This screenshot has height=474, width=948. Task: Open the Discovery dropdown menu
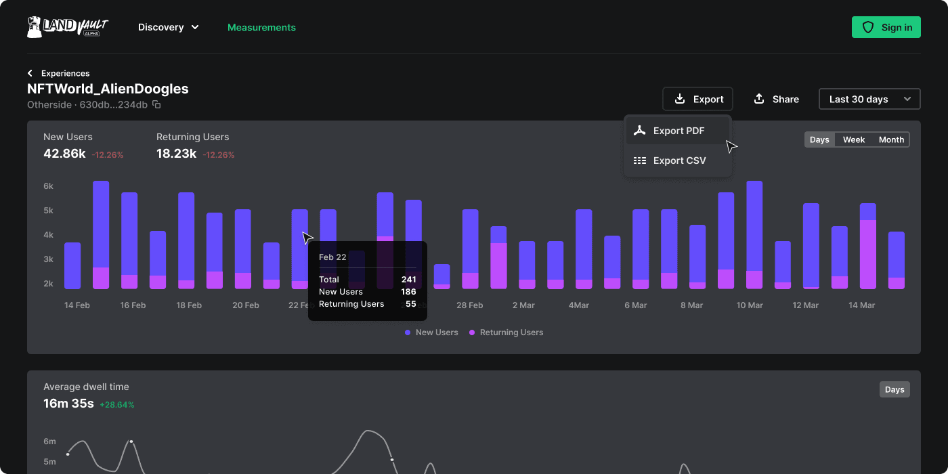pos(169,27)
